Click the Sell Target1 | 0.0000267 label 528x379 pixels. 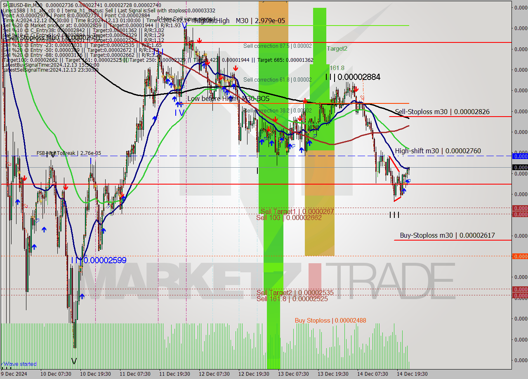coord(297,211)
